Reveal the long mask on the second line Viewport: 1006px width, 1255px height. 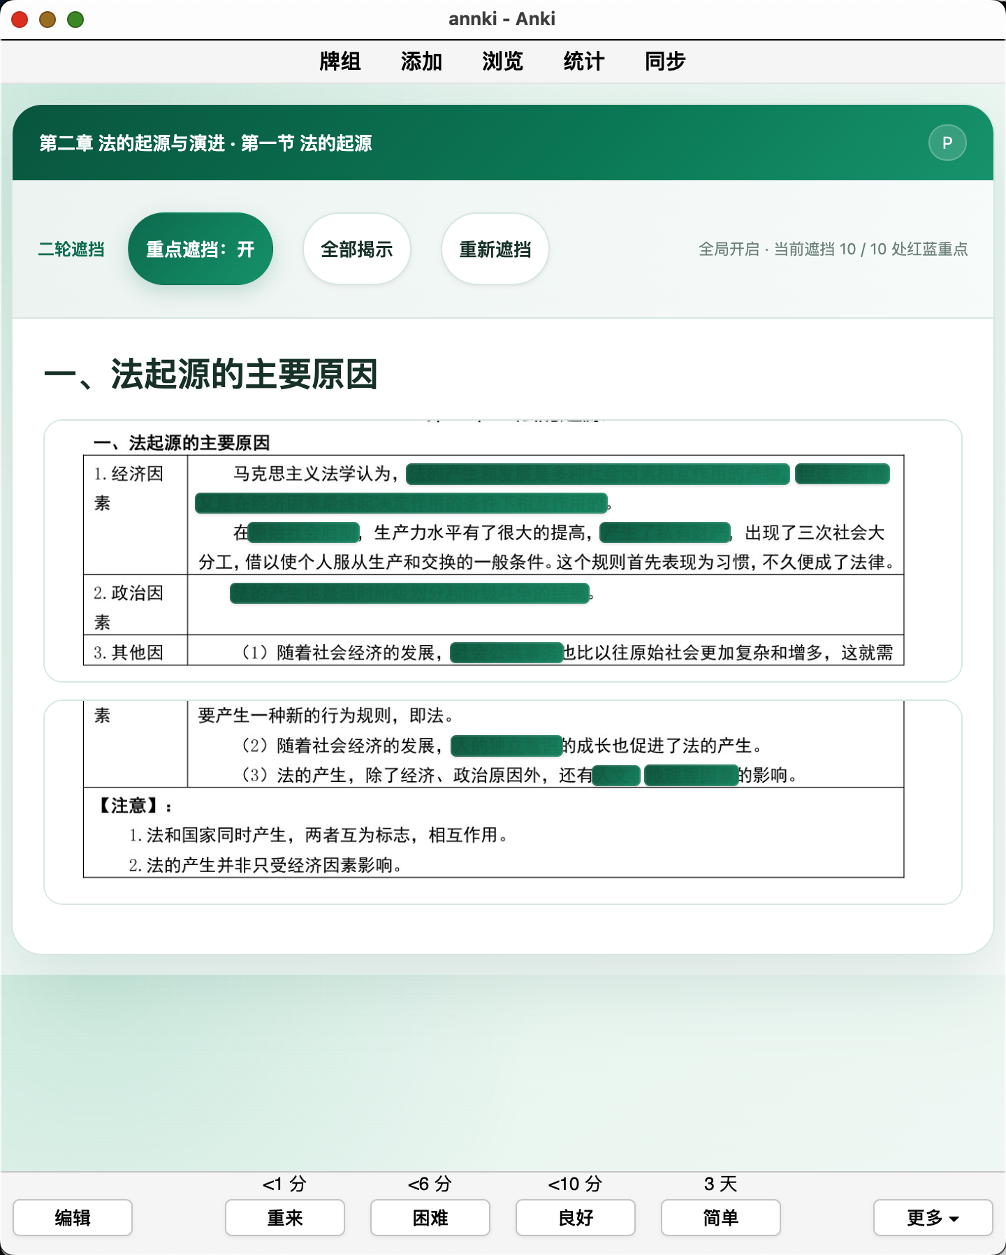401,503
